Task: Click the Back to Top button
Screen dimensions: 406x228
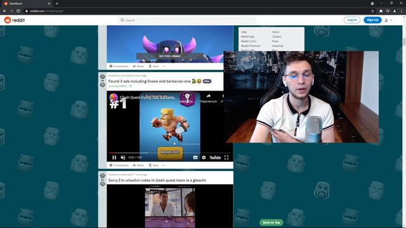Action: (x=272, y=222)
